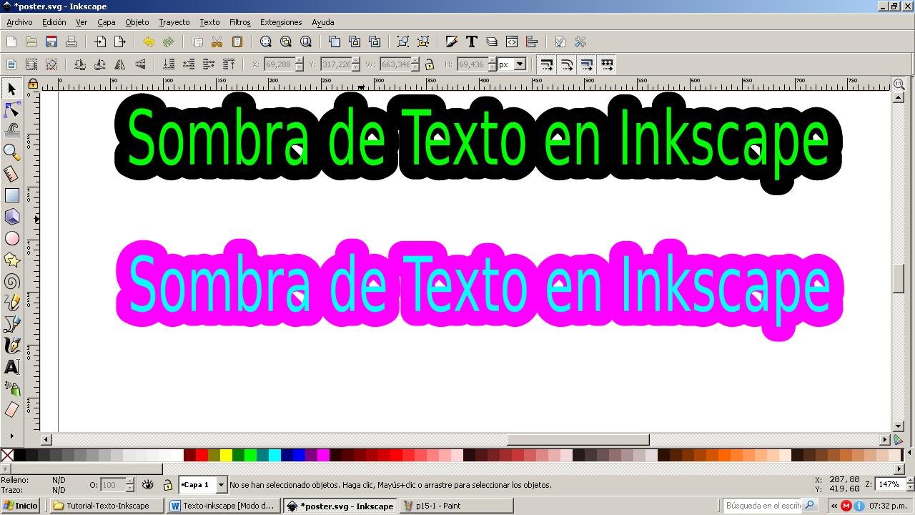Click the Import file icon
This screenshot has height=515, width=915.
click(x=100, y=41)
